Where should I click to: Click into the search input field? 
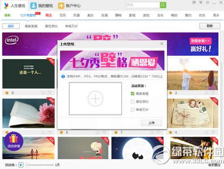(x=143, y=5)
